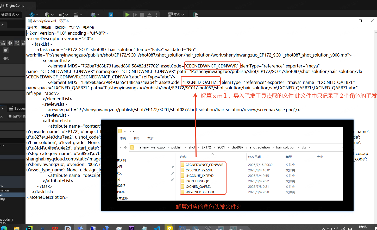
Task: Maximize the description.xml Notepad window
Action: 360,21
